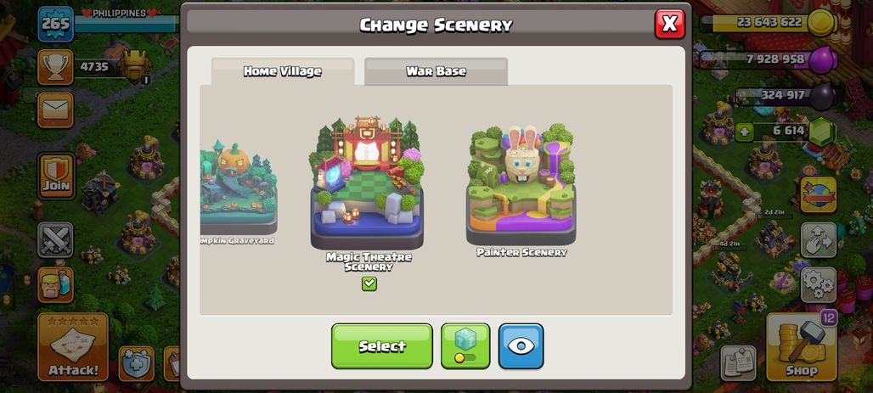Choose the Pumpkin Graveyard scenery thumbnail

(x=239, y=192)
